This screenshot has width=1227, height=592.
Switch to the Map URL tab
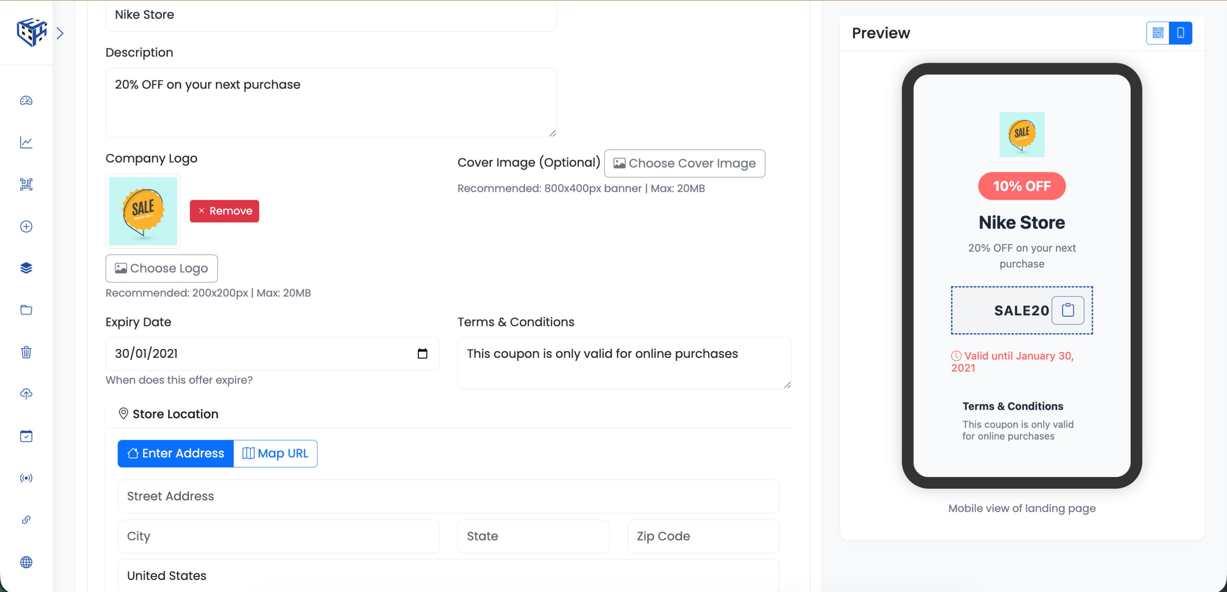(275, 453)
